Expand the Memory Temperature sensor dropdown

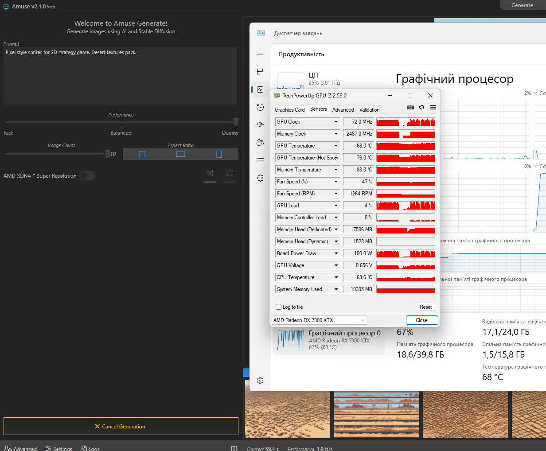335,169
